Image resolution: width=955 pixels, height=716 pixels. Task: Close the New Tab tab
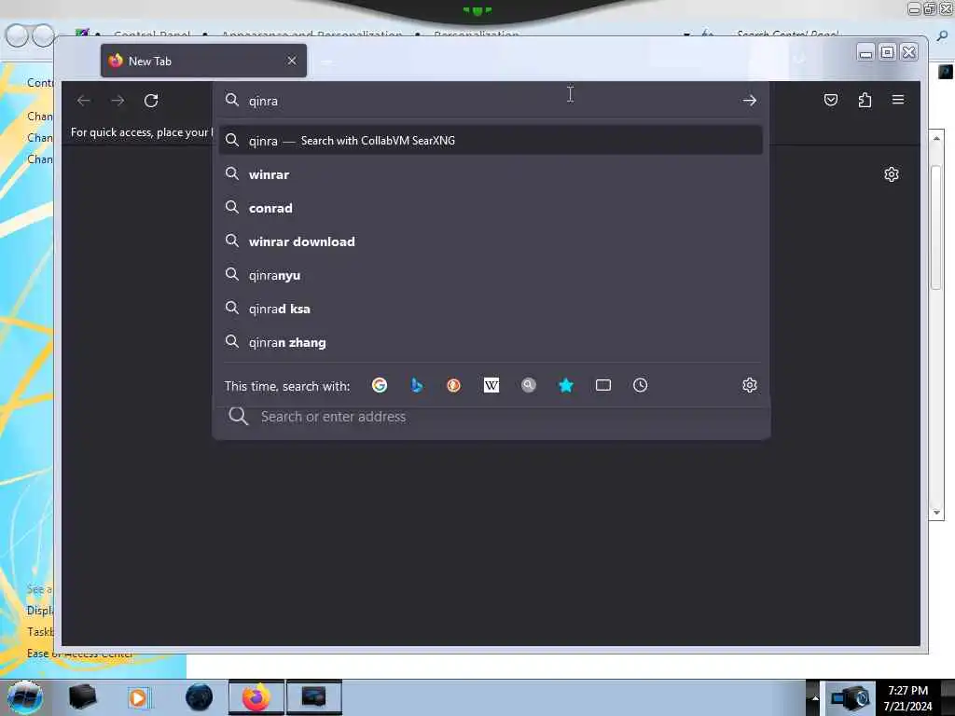pos(292,61)
